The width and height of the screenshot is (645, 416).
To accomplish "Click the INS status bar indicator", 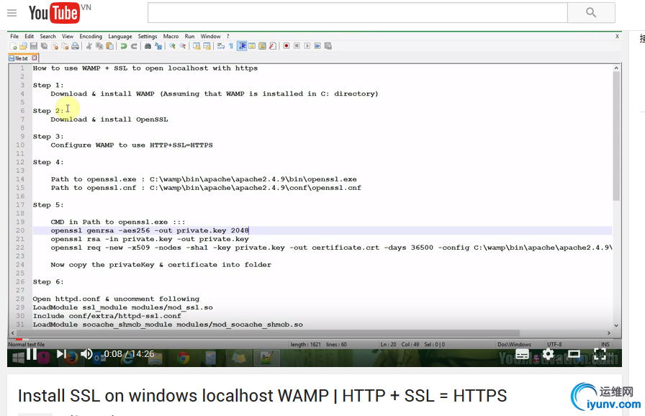I will (x=605, y=345).
